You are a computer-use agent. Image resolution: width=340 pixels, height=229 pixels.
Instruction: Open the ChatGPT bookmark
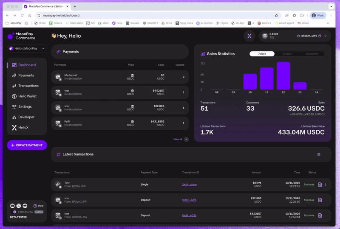point(150,23)
